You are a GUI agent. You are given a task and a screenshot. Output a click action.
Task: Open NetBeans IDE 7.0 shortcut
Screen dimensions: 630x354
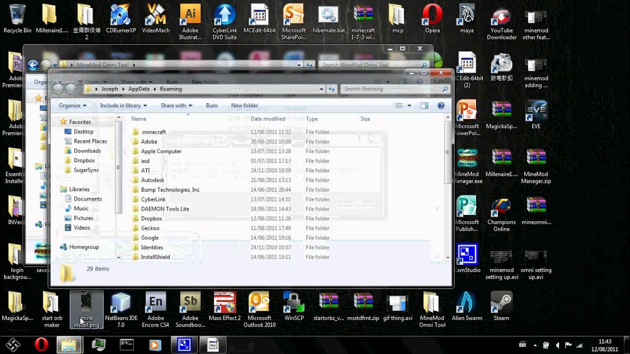click(121, 310)
